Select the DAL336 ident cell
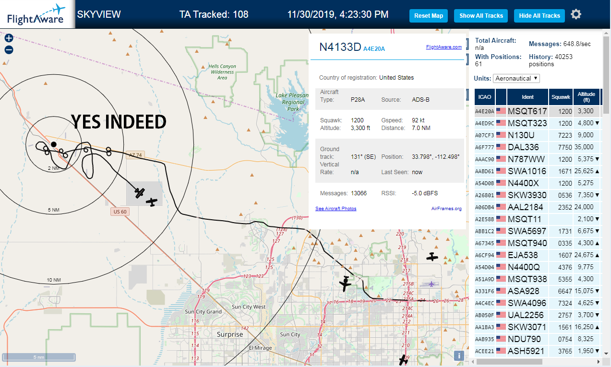This screenshot has width=611, height=367. click(x=527, y=147)
